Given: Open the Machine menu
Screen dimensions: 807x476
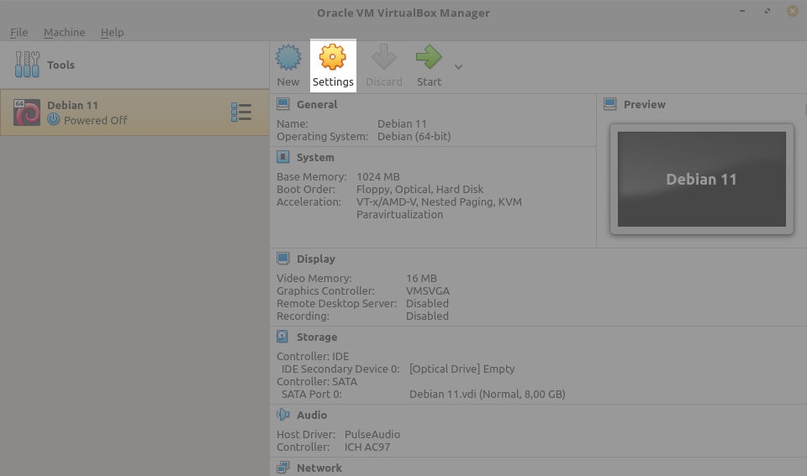Looking at the screenshot, I should 65,32.
